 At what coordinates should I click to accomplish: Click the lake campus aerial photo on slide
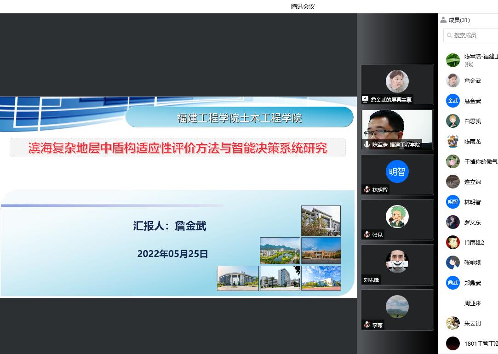click(280, 251)
